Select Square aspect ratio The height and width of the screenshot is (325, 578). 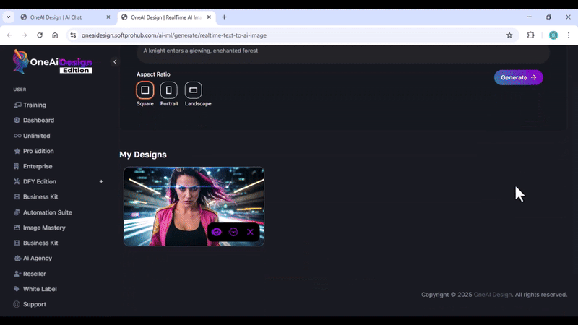pos(145,90)
